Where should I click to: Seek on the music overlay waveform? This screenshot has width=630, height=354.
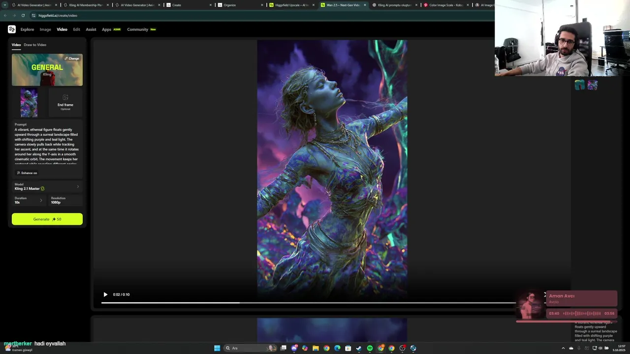[x=582, y=313]
